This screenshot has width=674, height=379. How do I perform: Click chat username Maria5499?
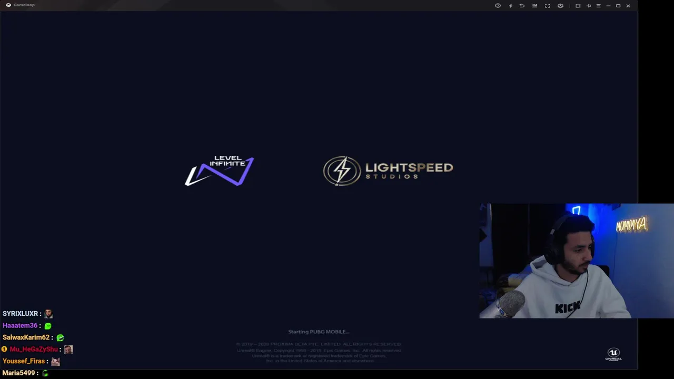[x=18, y=373]
